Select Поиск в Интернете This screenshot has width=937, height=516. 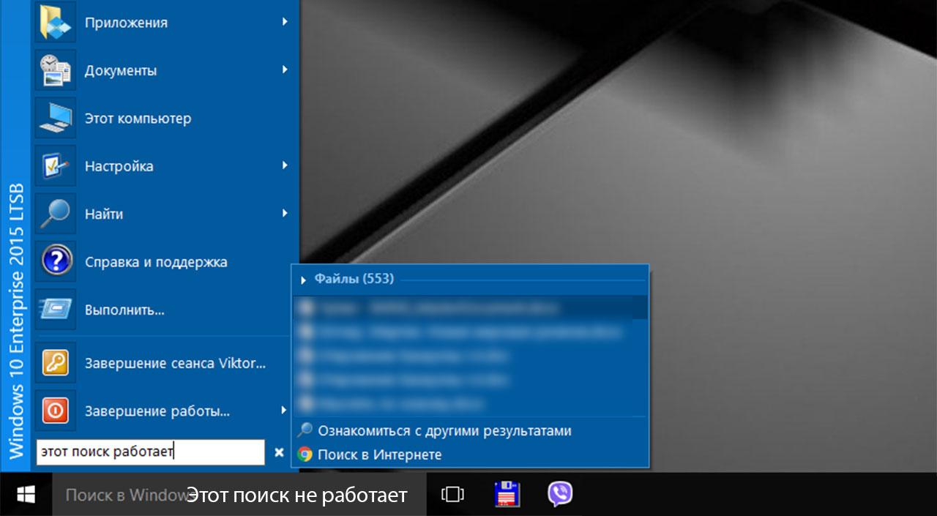click(379, 455)
